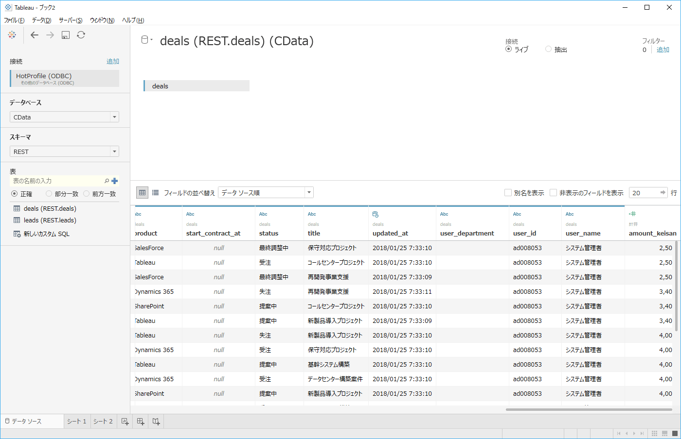Click the new dashboard icon

coord(141,422)
